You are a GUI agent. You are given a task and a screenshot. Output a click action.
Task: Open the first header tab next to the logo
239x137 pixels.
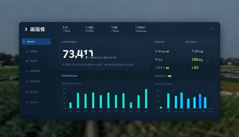tap(66, 29)
